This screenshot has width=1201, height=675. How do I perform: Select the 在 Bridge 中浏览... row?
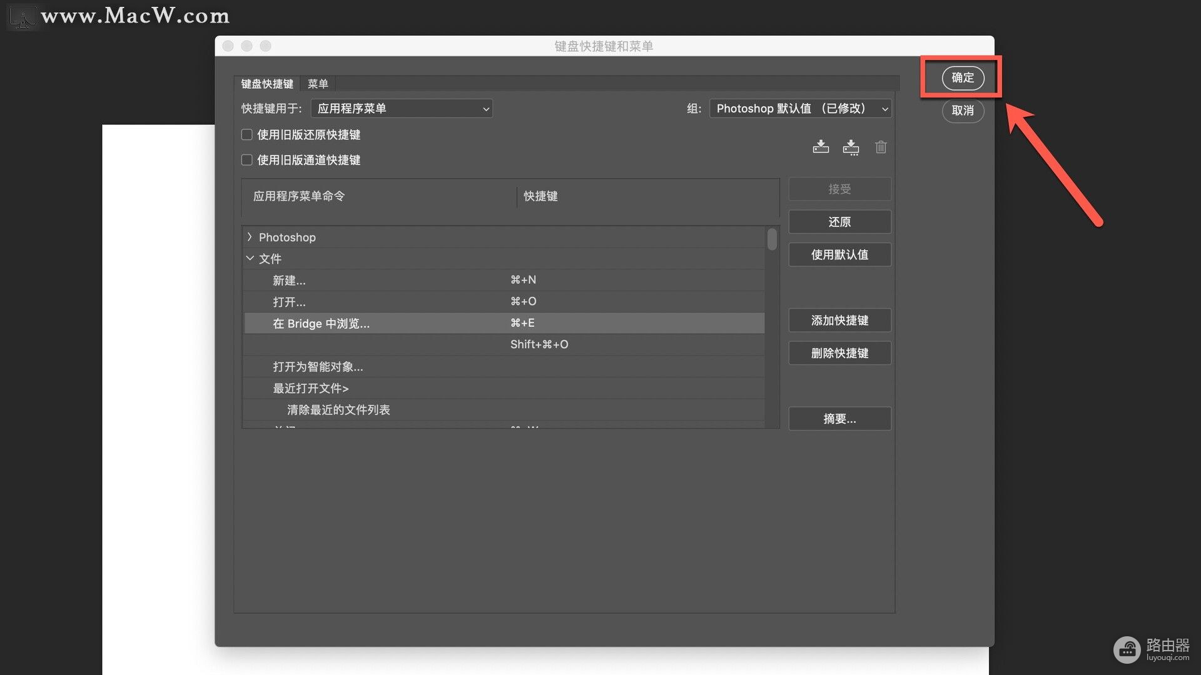504,323
